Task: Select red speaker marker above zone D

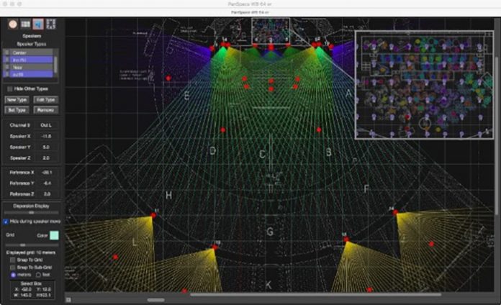Action: (222, 130)
